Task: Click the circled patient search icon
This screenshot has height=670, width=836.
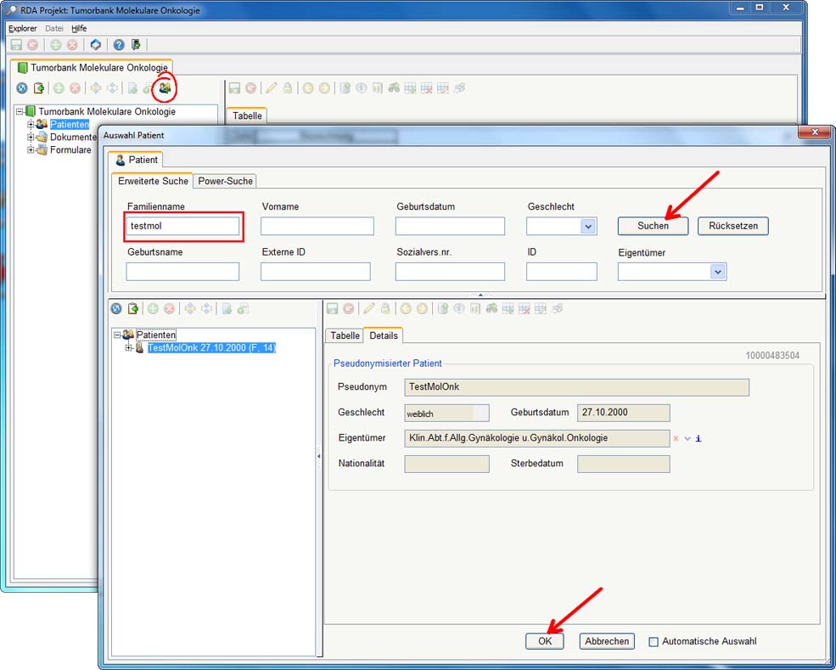Action: 165,87
